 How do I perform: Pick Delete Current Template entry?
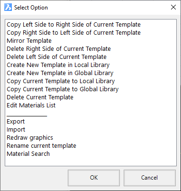pos(40,97)
